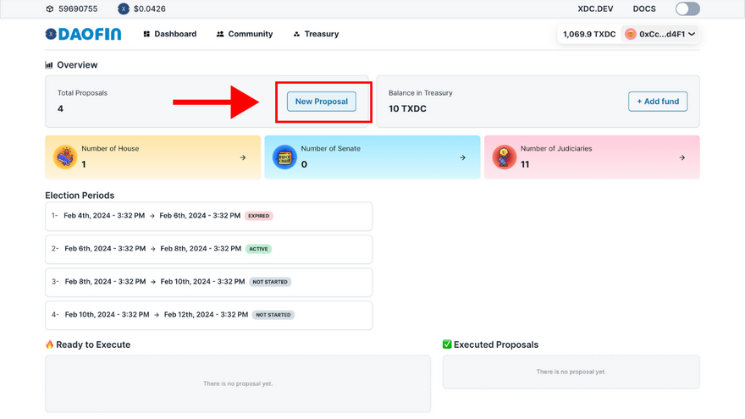The image size is (745, 419).
Task: Open the Community menu item
Action: click(244, 34)
